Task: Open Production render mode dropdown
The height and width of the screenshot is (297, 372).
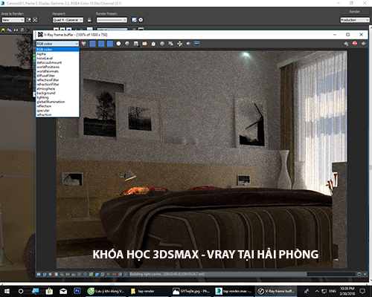Action: tap(355, 20)
